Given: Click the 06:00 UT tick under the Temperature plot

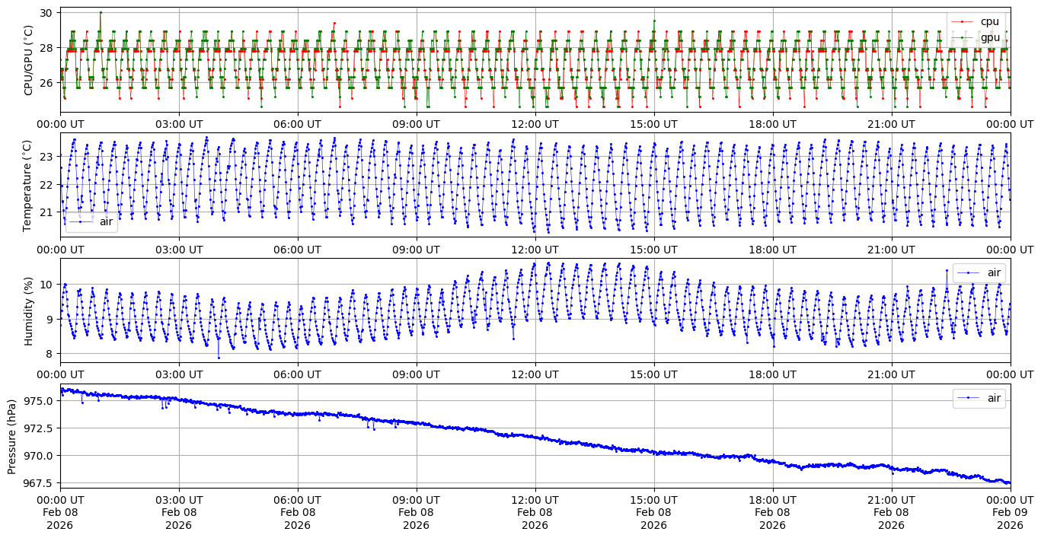Looking at the screenshot, I should (297, 249).
